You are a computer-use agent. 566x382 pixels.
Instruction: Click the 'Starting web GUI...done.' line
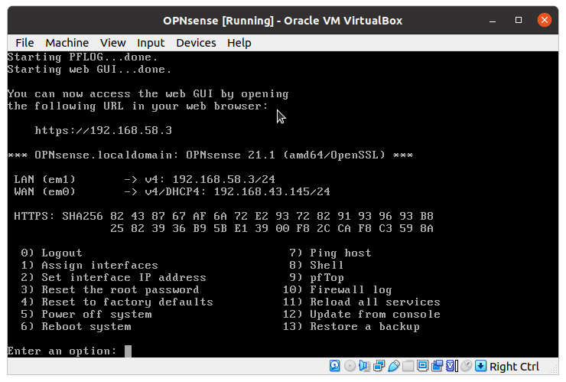(89, 69)
